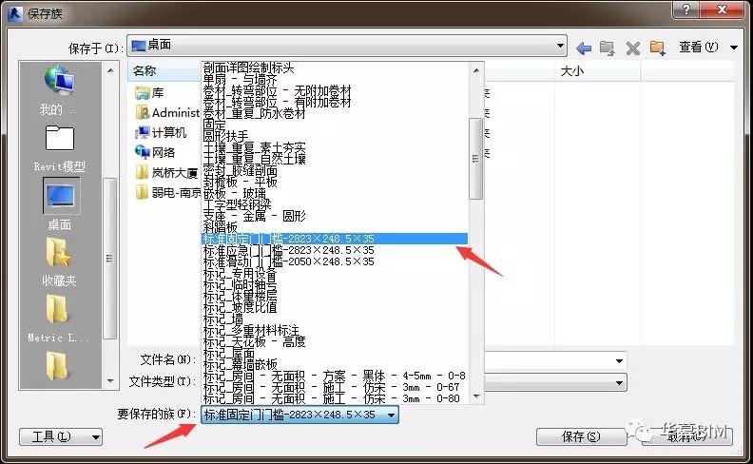Open the 工具(L) tools dropdown
The height and width of the screenshot is (464, 753).
[x=61, y=436]
